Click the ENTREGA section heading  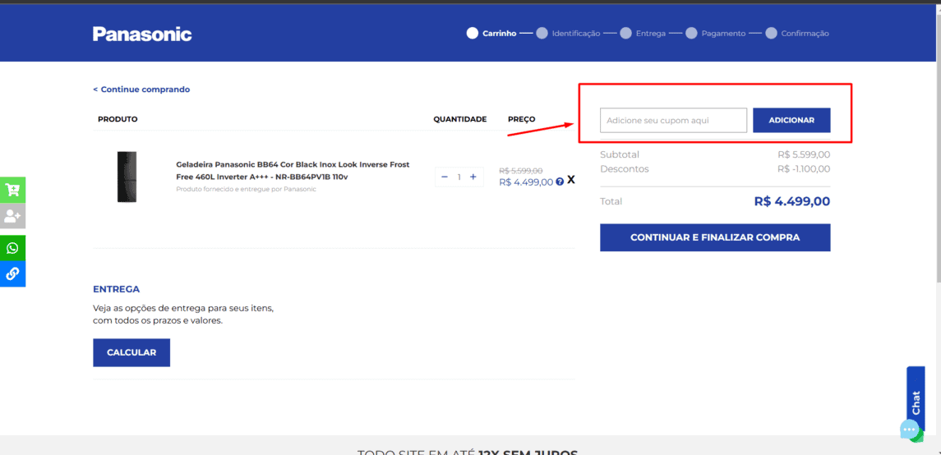point(117,289)
